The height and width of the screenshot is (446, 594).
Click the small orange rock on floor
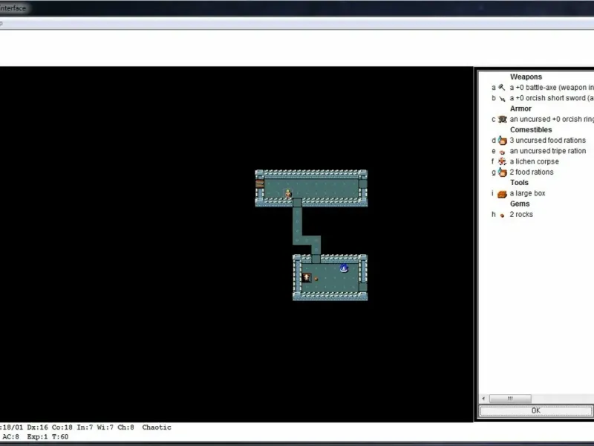click(316, 279)
